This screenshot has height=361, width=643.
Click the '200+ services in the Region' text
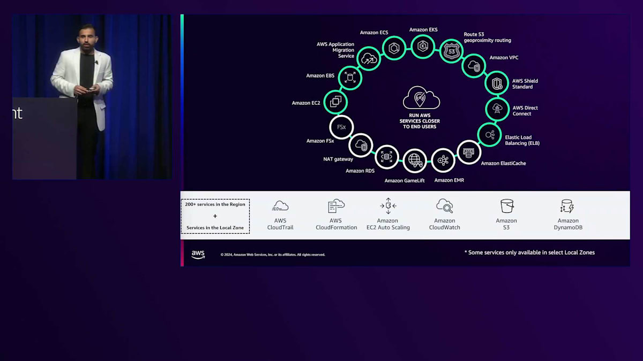pyautogui.click(x=215, y=204)
